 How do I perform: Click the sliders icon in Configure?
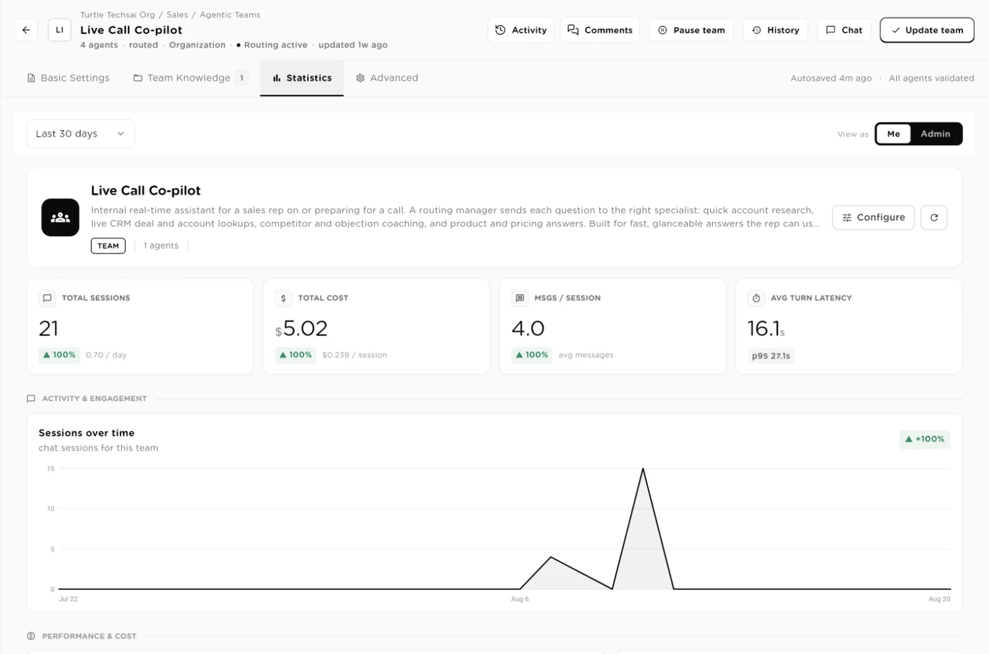click(x=847, y=218)
